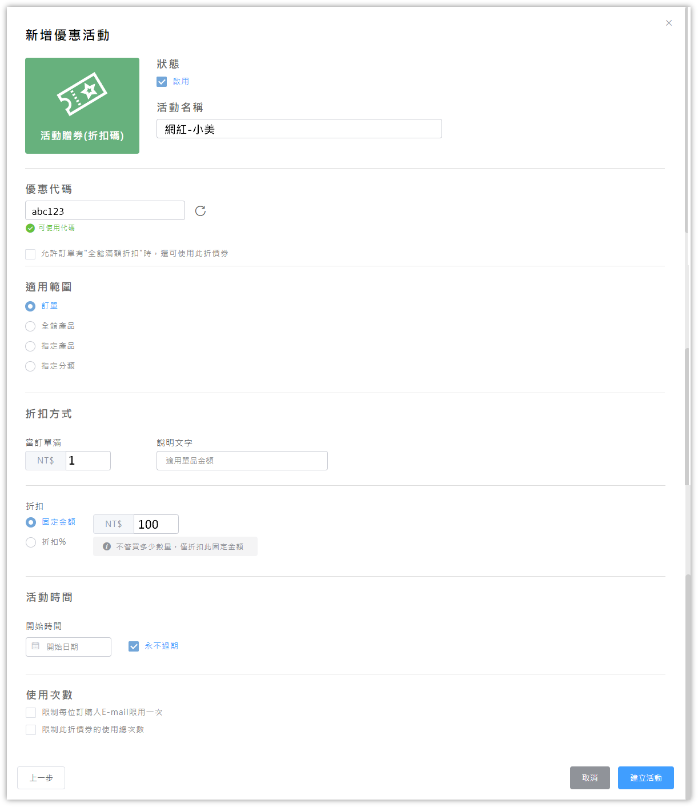Toggle the 啟用 status checkbox
The height and width of the screenshot is (807, 698).
tap(162, 82)
